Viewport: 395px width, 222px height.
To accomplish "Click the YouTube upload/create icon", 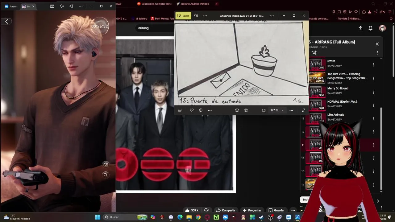I will click(x=360, y=28).
